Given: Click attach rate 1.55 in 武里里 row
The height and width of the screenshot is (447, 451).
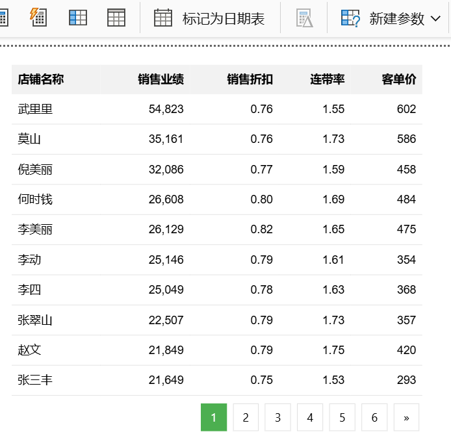Looking at the screenshot, I should pyautogui.click(x=333, y=109).
